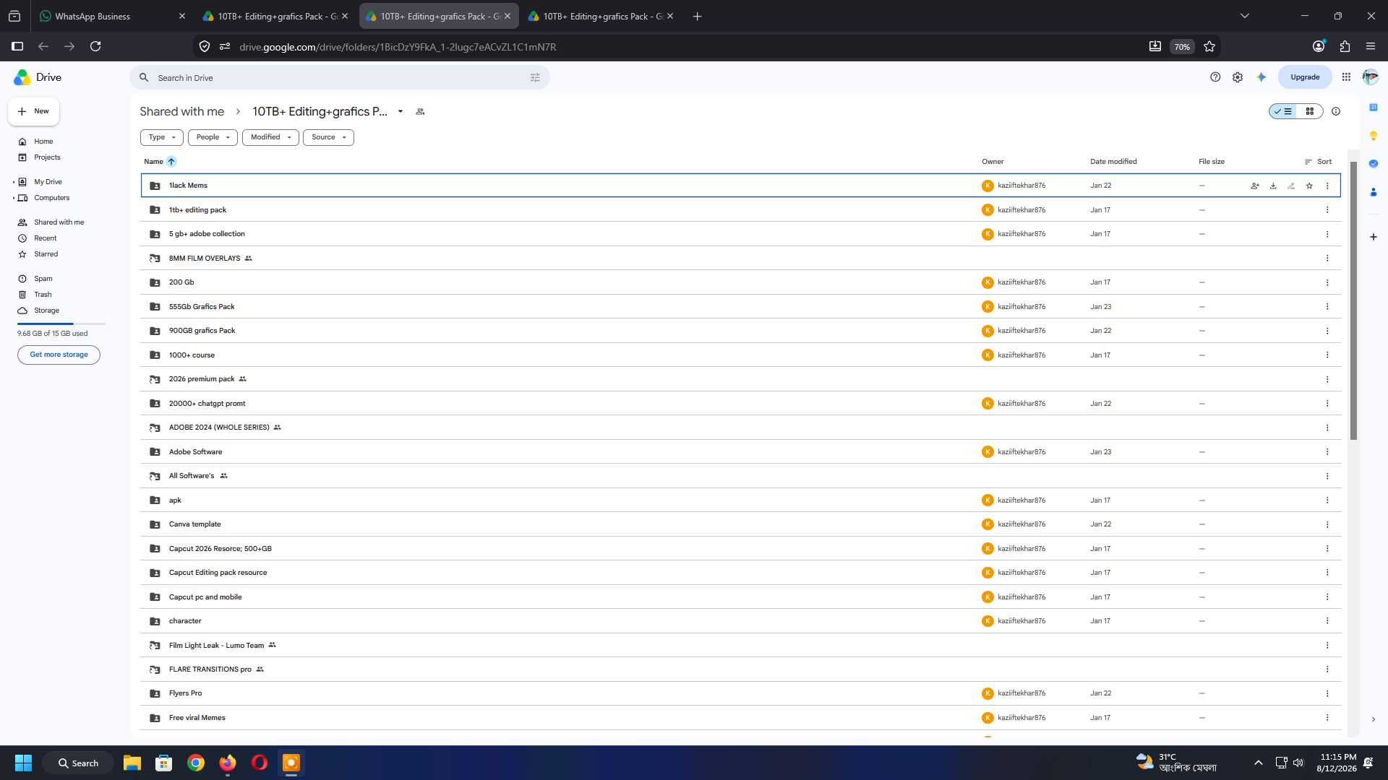Open Google Calendar side panel

[x=1374, y=108]
